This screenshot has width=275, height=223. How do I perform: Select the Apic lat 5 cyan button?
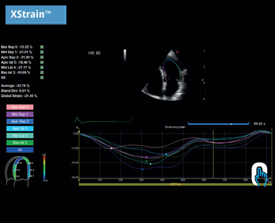coord(20,129)
